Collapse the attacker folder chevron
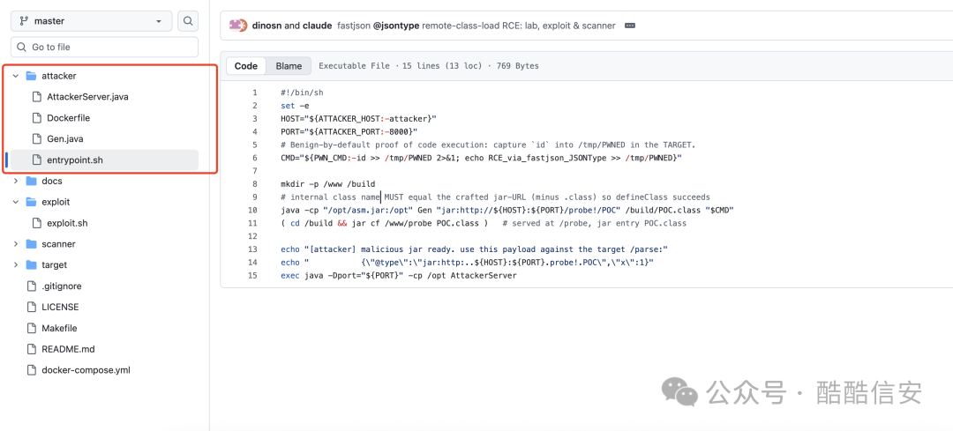Screen dimensions: 953x431 pyautogui.click(x=16, y=76)
